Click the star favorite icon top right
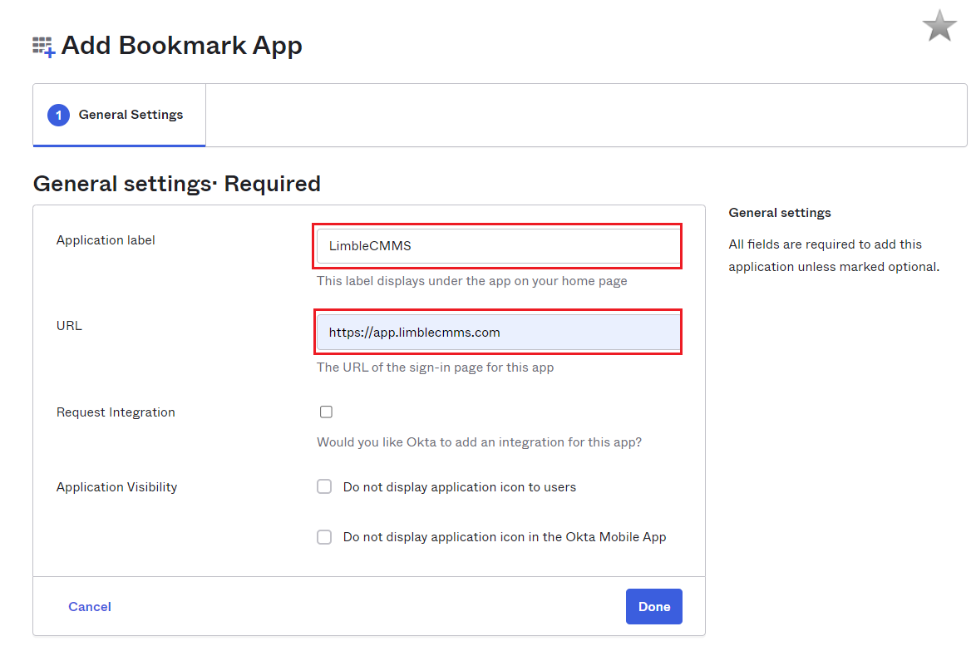This screenshot has width=971, height=656. [939, 26]
